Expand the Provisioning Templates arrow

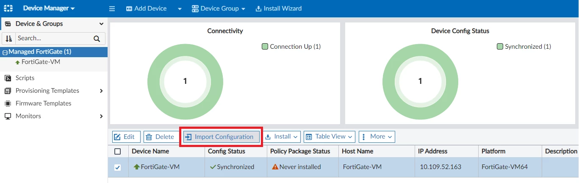tap(101, 91)
